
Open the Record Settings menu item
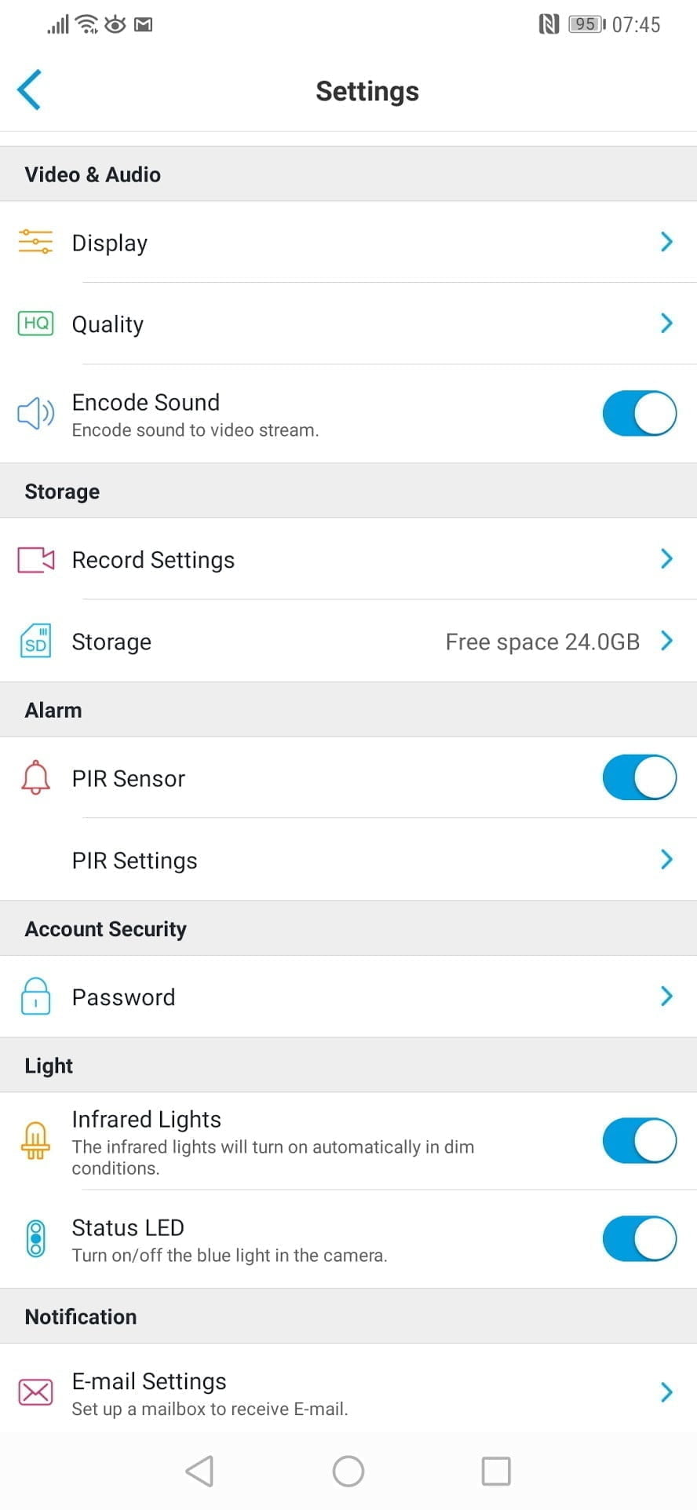[x=153, y=560]
